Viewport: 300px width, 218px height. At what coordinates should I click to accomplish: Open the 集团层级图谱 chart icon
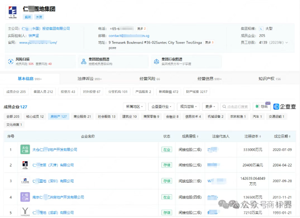pyautogui.click(x=83, y=61)
